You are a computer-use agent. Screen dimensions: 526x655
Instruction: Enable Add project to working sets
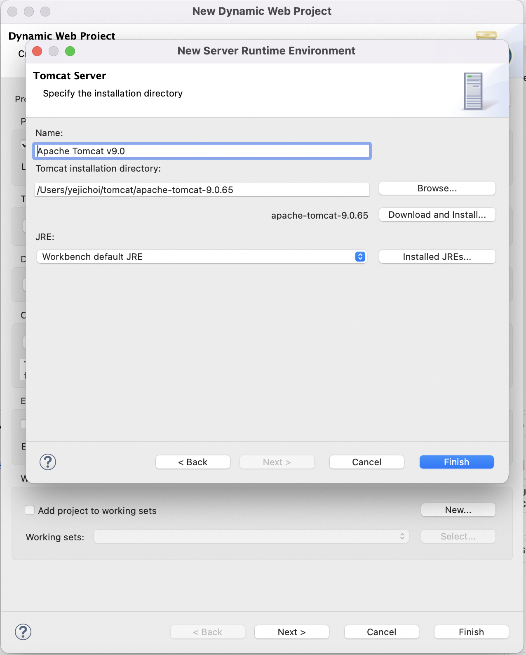click(x=30, y=510)
